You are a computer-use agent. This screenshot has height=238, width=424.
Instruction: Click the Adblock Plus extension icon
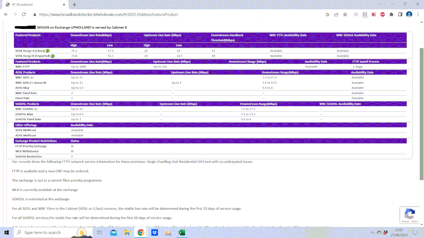coord(382,14)
